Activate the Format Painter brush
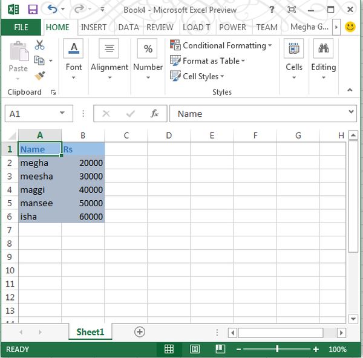This screenshot has width=363, height=358. coord(40,76)
